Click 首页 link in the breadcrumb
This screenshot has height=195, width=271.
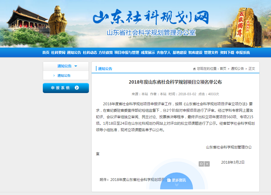tap(223, 69)
